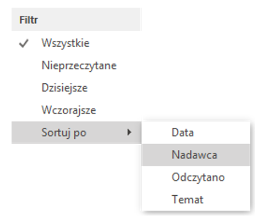Image resolution: width=257 pixels, height=221 pixels.
Task: Click the Sortuj po submenu arrow icon
Action: (x=129, y=132)
